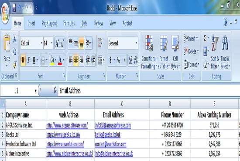Toggle Underline formatting

[34, 60]
